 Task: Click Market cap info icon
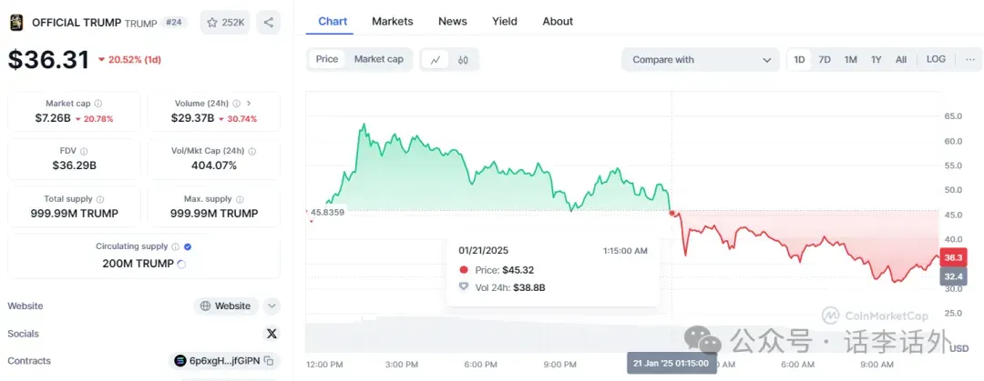click(97, 104)
